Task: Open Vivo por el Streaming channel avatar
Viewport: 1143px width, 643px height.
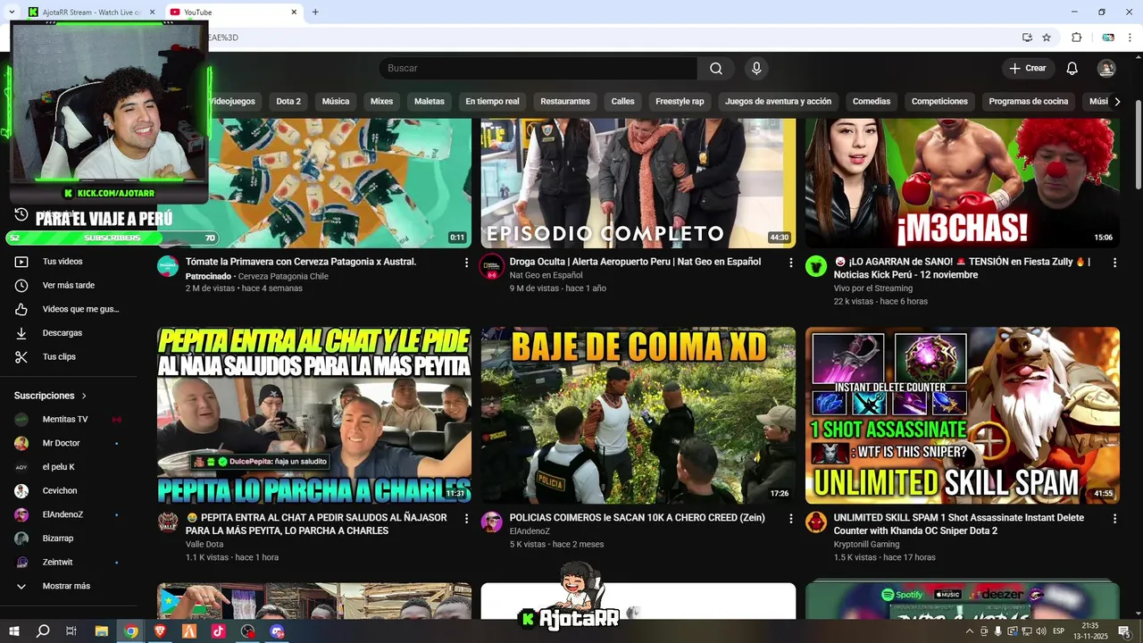Action: (816, 266)
